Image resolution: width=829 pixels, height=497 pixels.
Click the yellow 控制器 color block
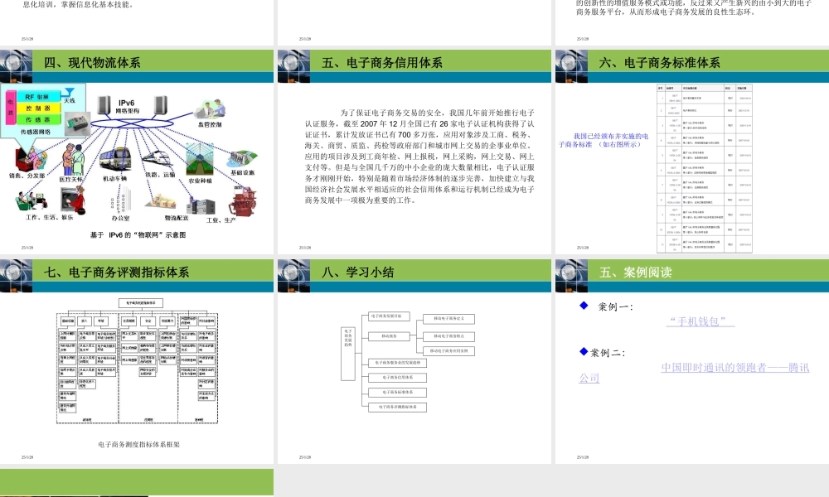point(38,107)
